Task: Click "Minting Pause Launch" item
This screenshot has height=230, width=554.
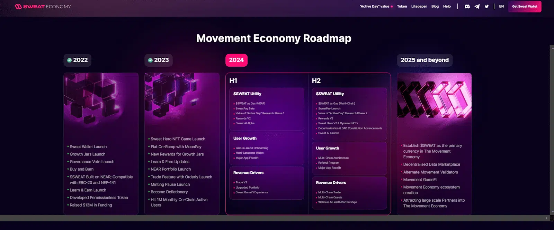Action: click(x=170, y=184)
